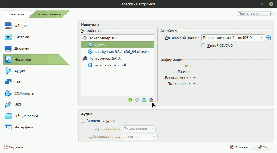
Task: Open the Система settings category
Action: pos(36,37)
